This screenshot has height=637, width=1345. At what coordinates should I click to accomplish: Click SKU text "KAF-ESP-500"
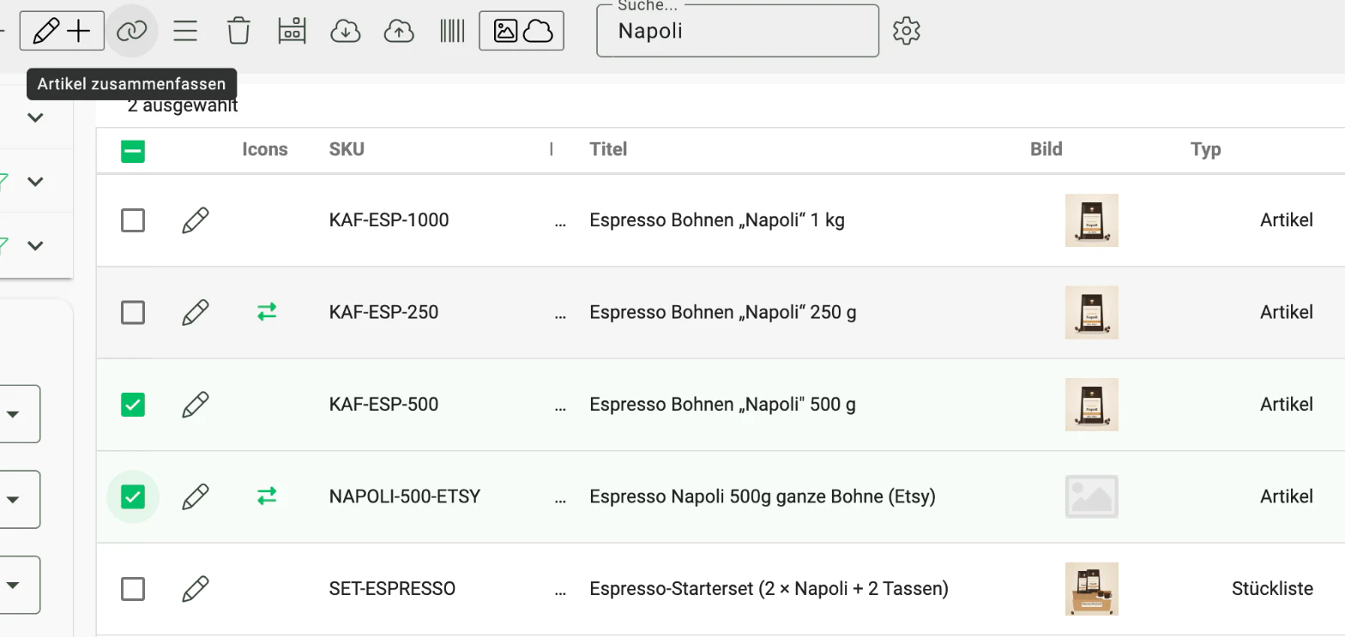(383, 405)
